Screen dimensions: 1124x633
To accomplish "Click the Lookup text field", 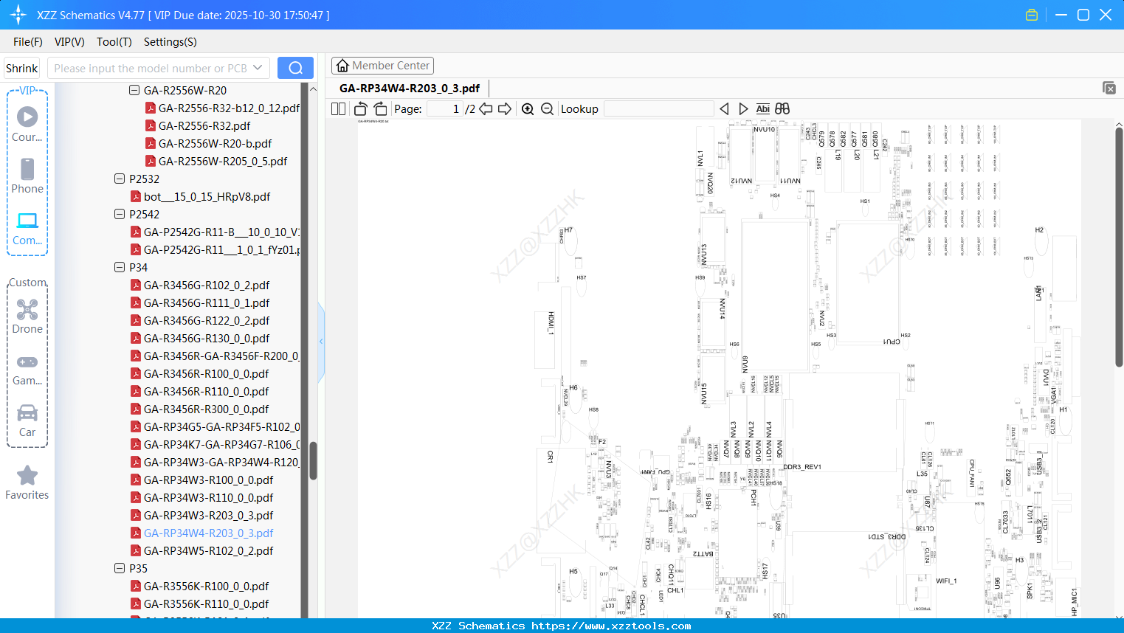I will (658, 108).
